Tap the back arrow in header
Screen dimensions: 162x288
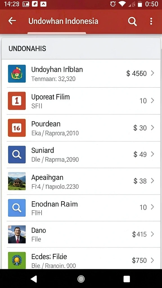tap(12, 21)
